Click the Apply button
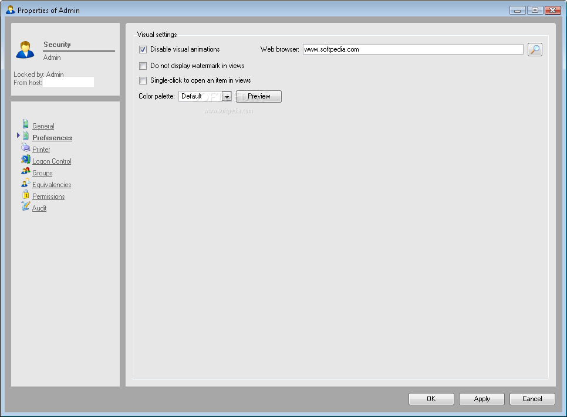 [x=482, y=399]
